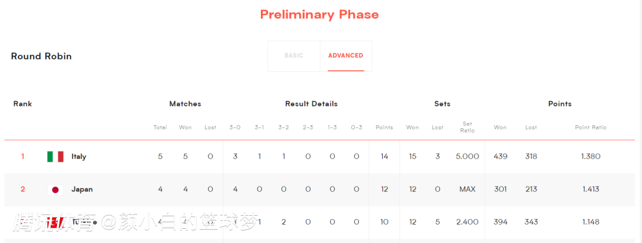
Task: Click Italy's 14 points cell
Action: (x=384, y=156)
